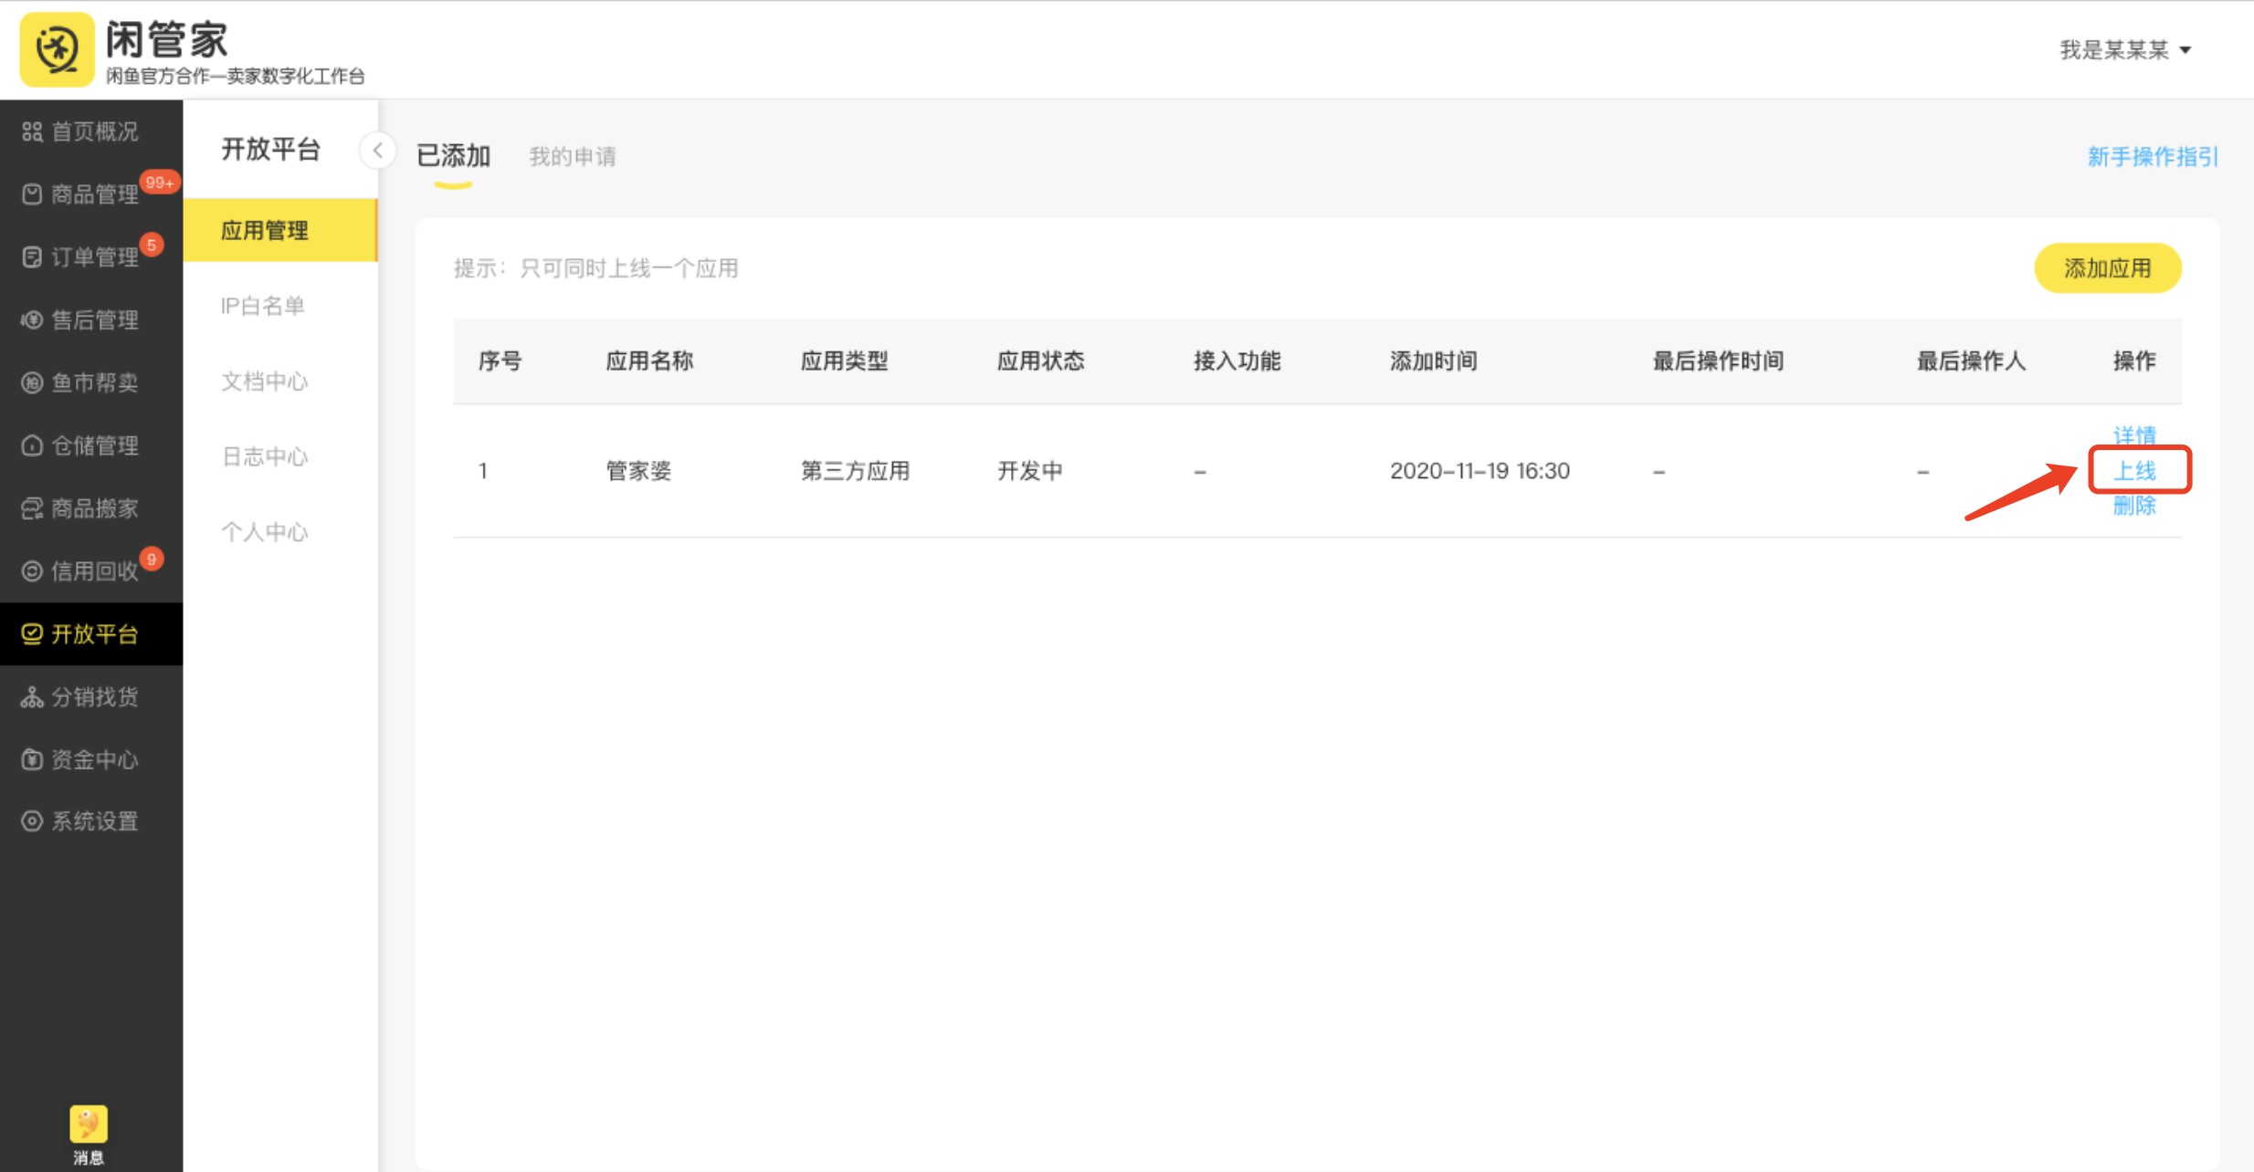The width and height of the screenshot is (2254, 1172).
Task: Open the 新手操作指引 link
Action: (x=2153, y=157)
